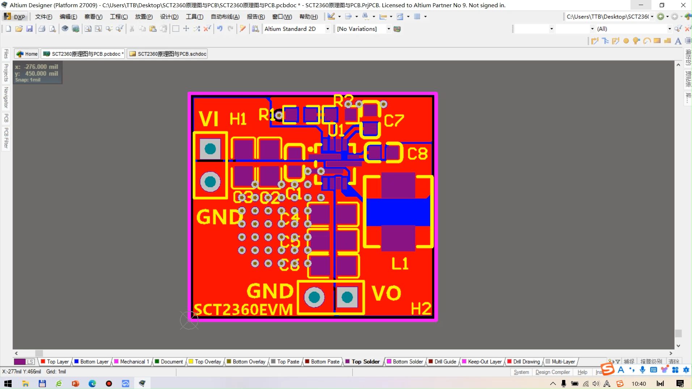692x389 pixels.
Task: Click the current layer color swatch
Action: (20, 362)
